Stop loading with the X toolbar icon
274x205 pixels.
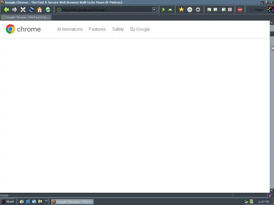[x=23, y=10]
